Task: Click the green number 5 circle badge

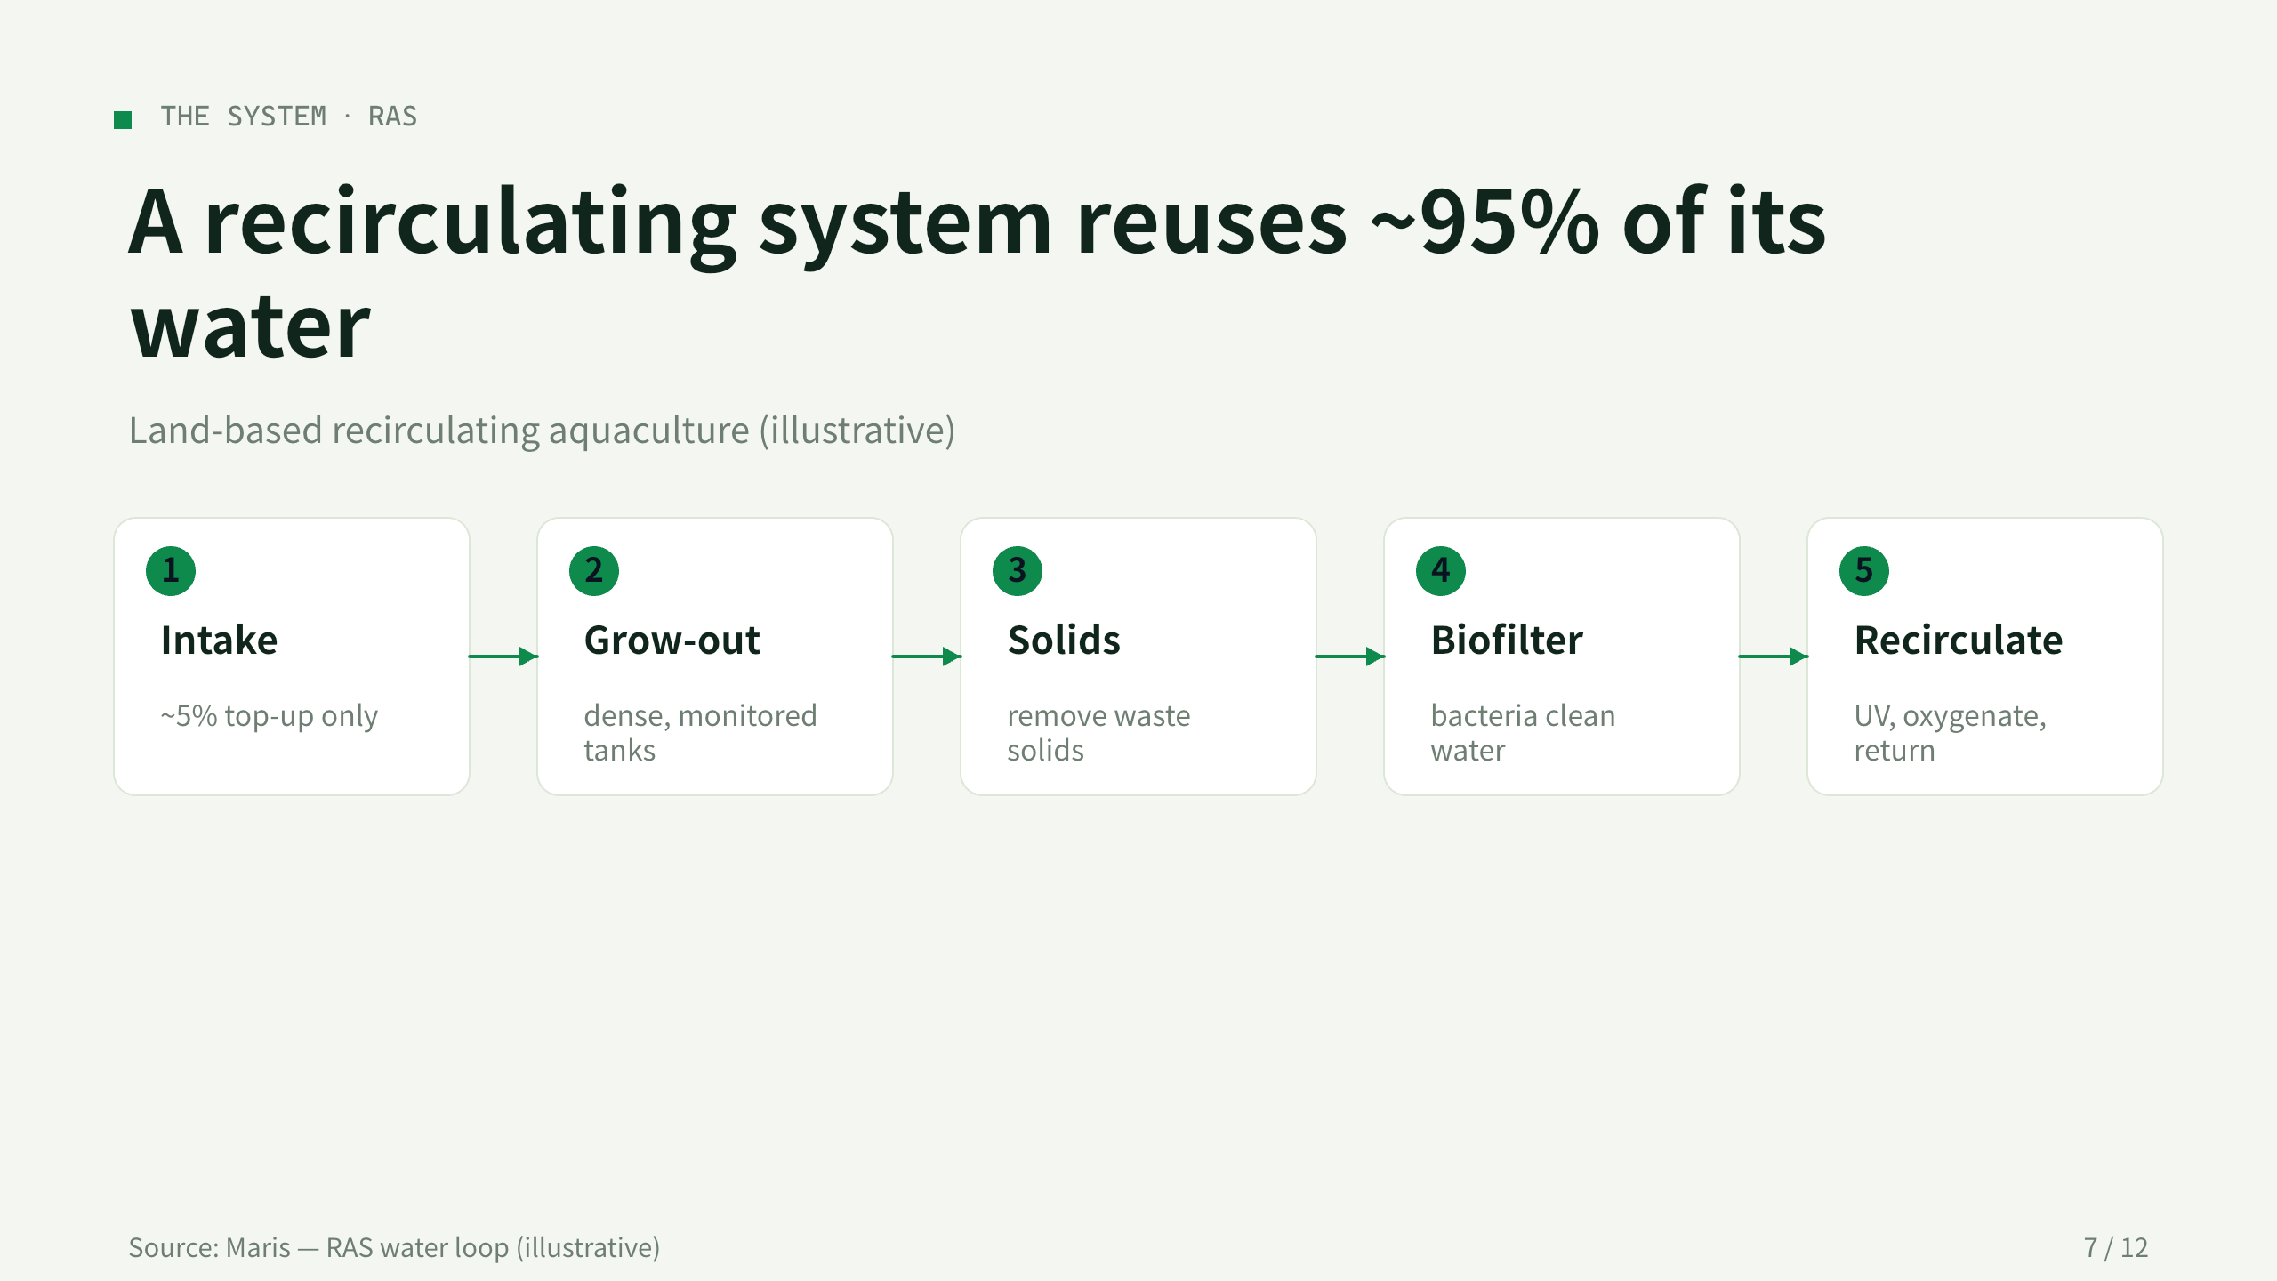Action: coord(1864,570)
